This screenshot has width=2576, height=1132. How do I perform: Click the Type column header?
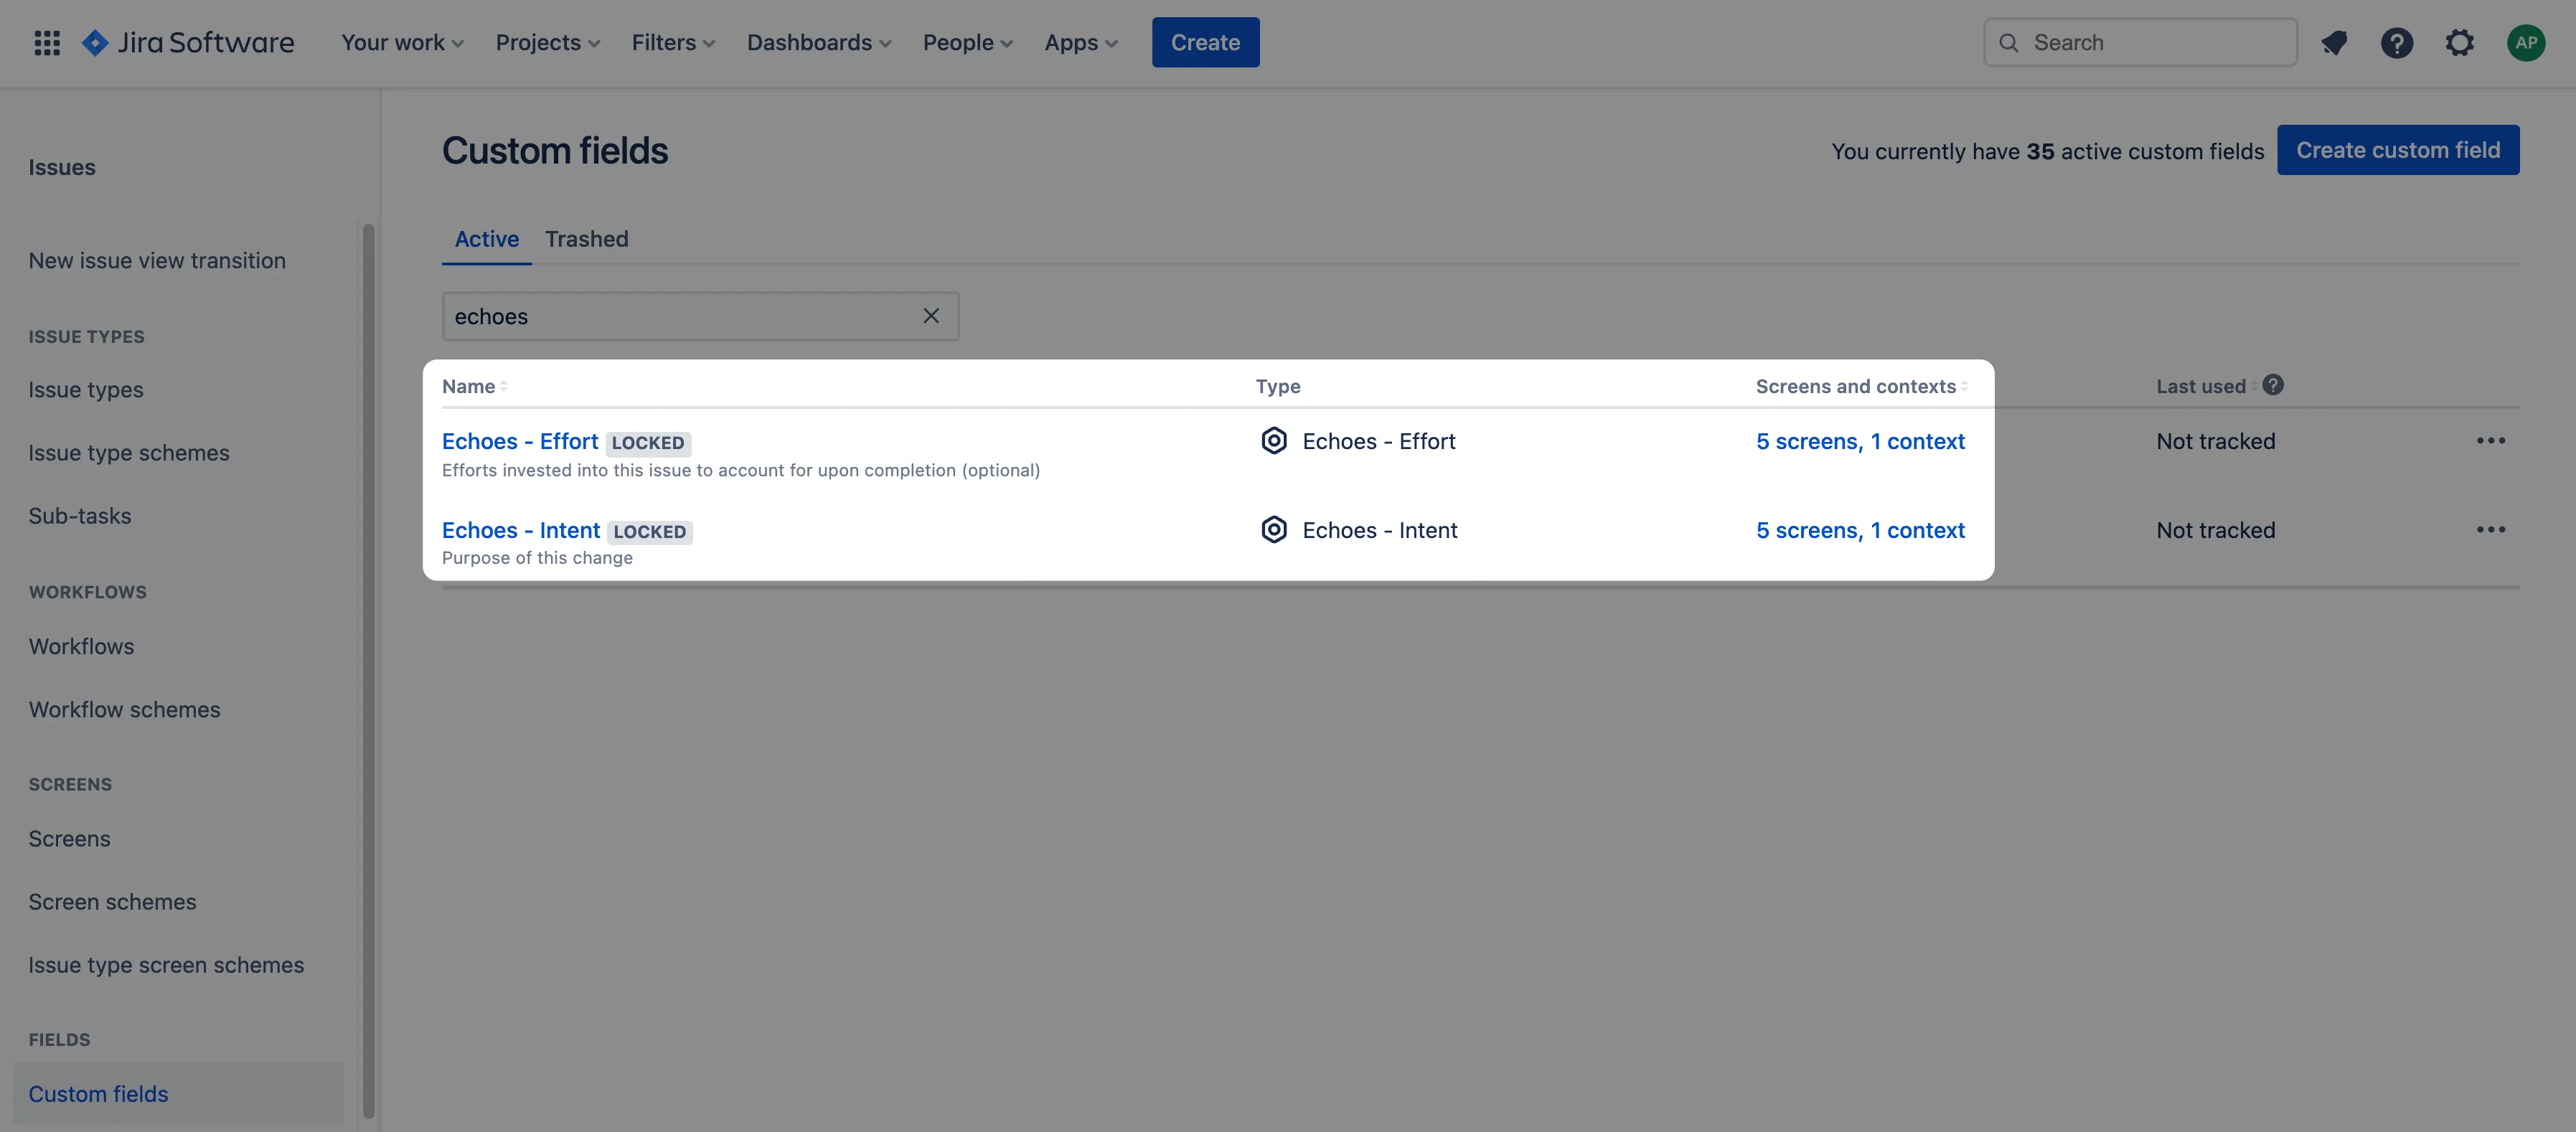(x=1277, y=386)
